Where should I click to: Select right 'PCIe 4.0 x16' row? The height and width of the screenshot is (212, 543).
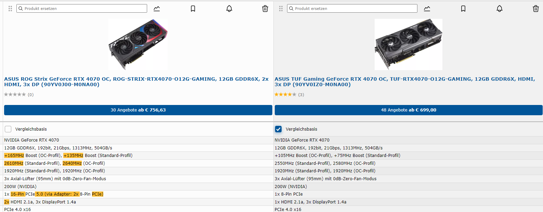[x=408, y=209]
